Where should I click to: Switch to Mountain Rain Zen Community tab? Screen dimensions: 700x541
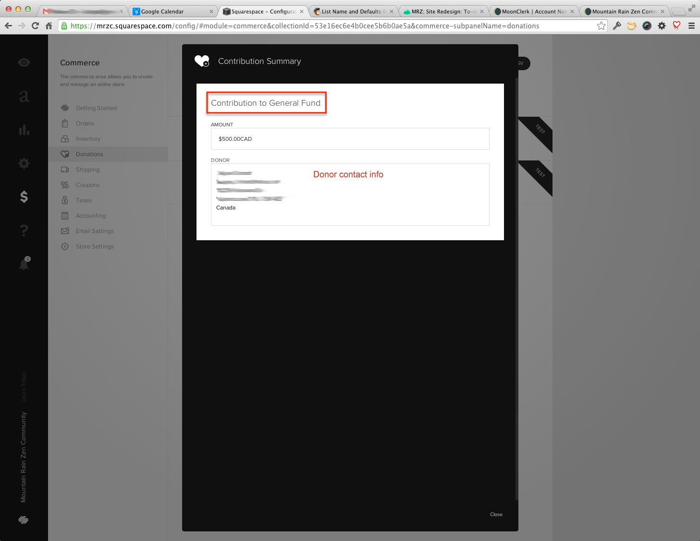point(624,12)
